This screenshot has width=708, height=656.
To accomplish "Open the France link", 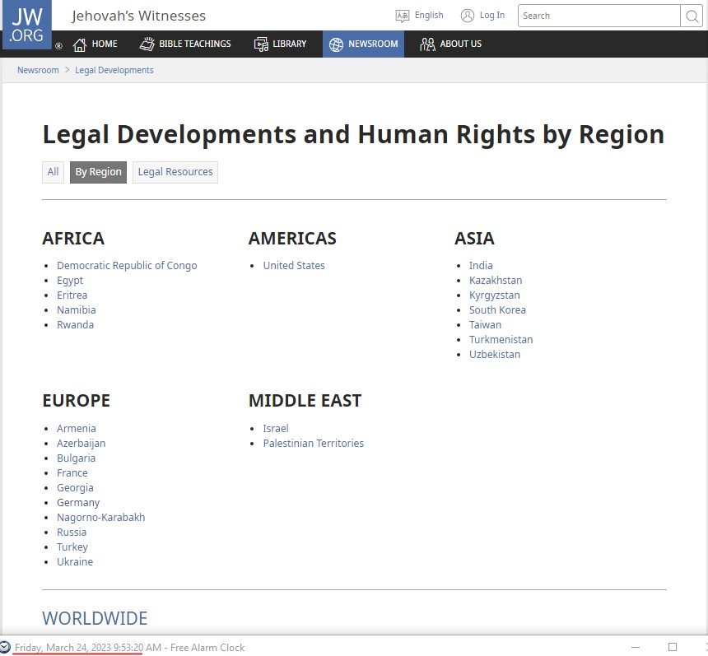I will pyautogui.click(x=72, y=473).
